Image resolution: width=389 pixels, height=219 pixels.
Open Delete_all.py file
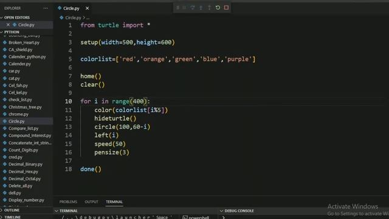[x=20, y=186]
